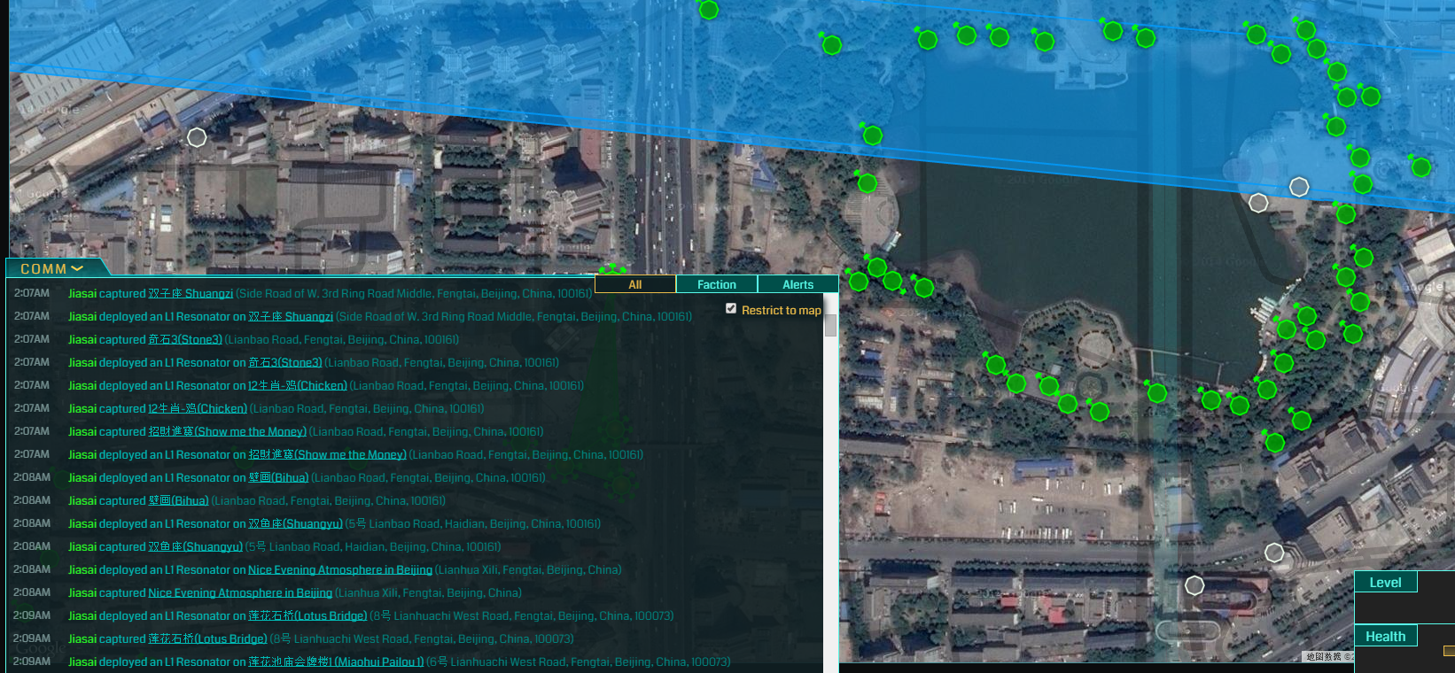
Task: Open the Miaohui Pailou 1 portal link
Action: [336, 661]
